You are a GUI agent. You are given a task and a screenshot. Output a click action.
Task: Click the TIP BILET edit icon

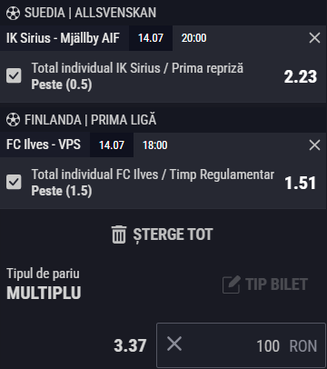[x=232, y=284]
